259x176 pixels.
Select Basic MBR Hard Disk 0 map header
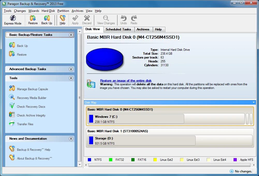[x=120, y=109]
